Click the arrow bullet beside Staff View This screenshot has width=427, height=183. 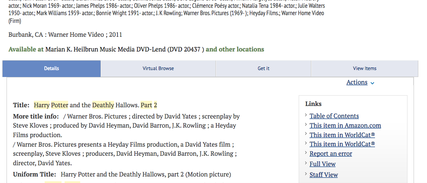coord(306,174)
